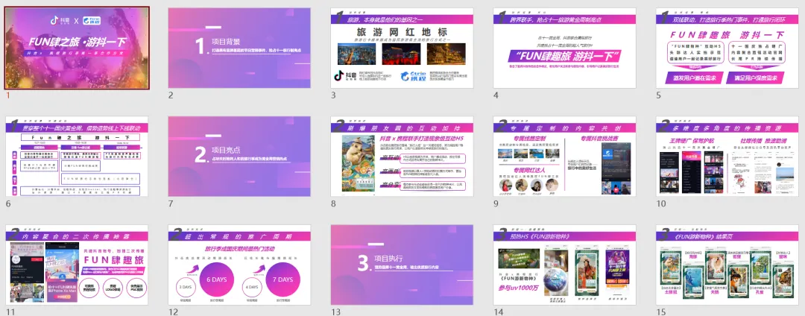This screenshot has width=805, height=316.
Task: Select slide 15 thumbnail
Action: (x=727, y=265)
